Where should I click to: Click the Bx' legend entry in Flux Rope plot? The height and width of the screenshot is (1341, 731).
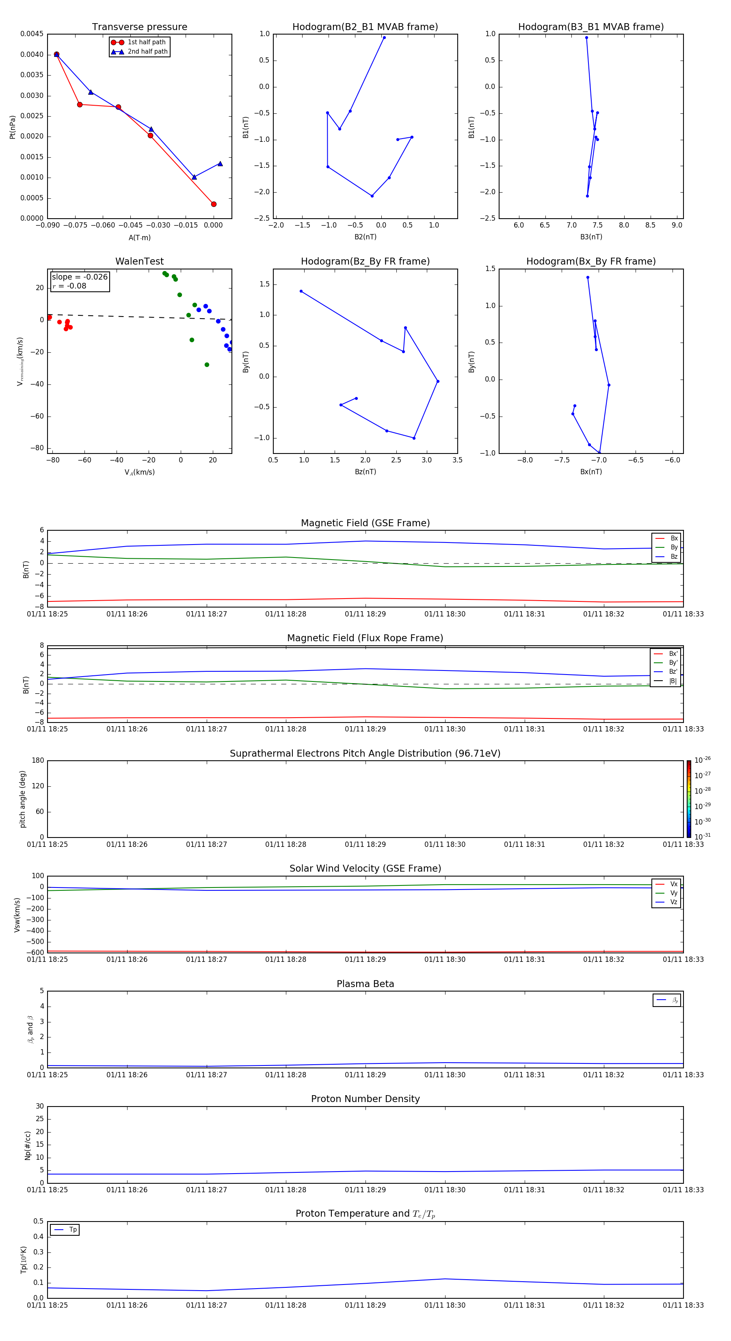666,654
